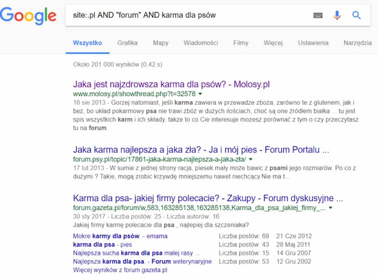Click '30 sty 2017' date in third snippet
The height and width of the screenshot is (274, 378).
pyautogui.click(x=89, y=217)
